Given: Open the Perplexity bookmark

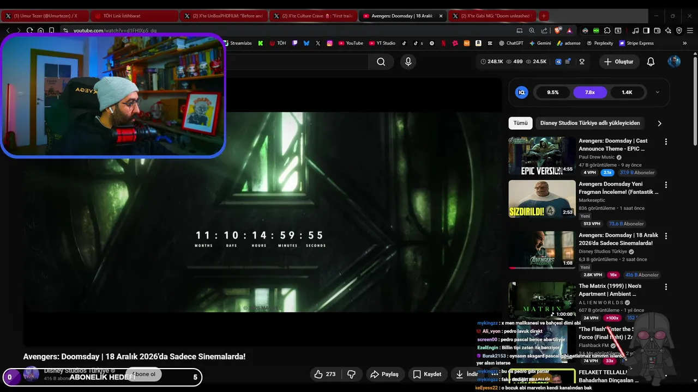Looking at the screenshot, I should [x=599, y=43].
